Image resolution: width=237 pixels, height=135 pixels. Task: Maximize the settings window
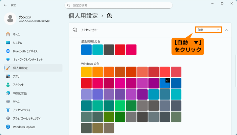tap(222, 3)
